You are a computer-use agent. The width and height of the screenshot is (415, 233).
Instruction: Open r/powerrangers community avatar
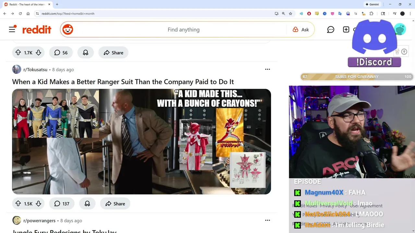17,220
